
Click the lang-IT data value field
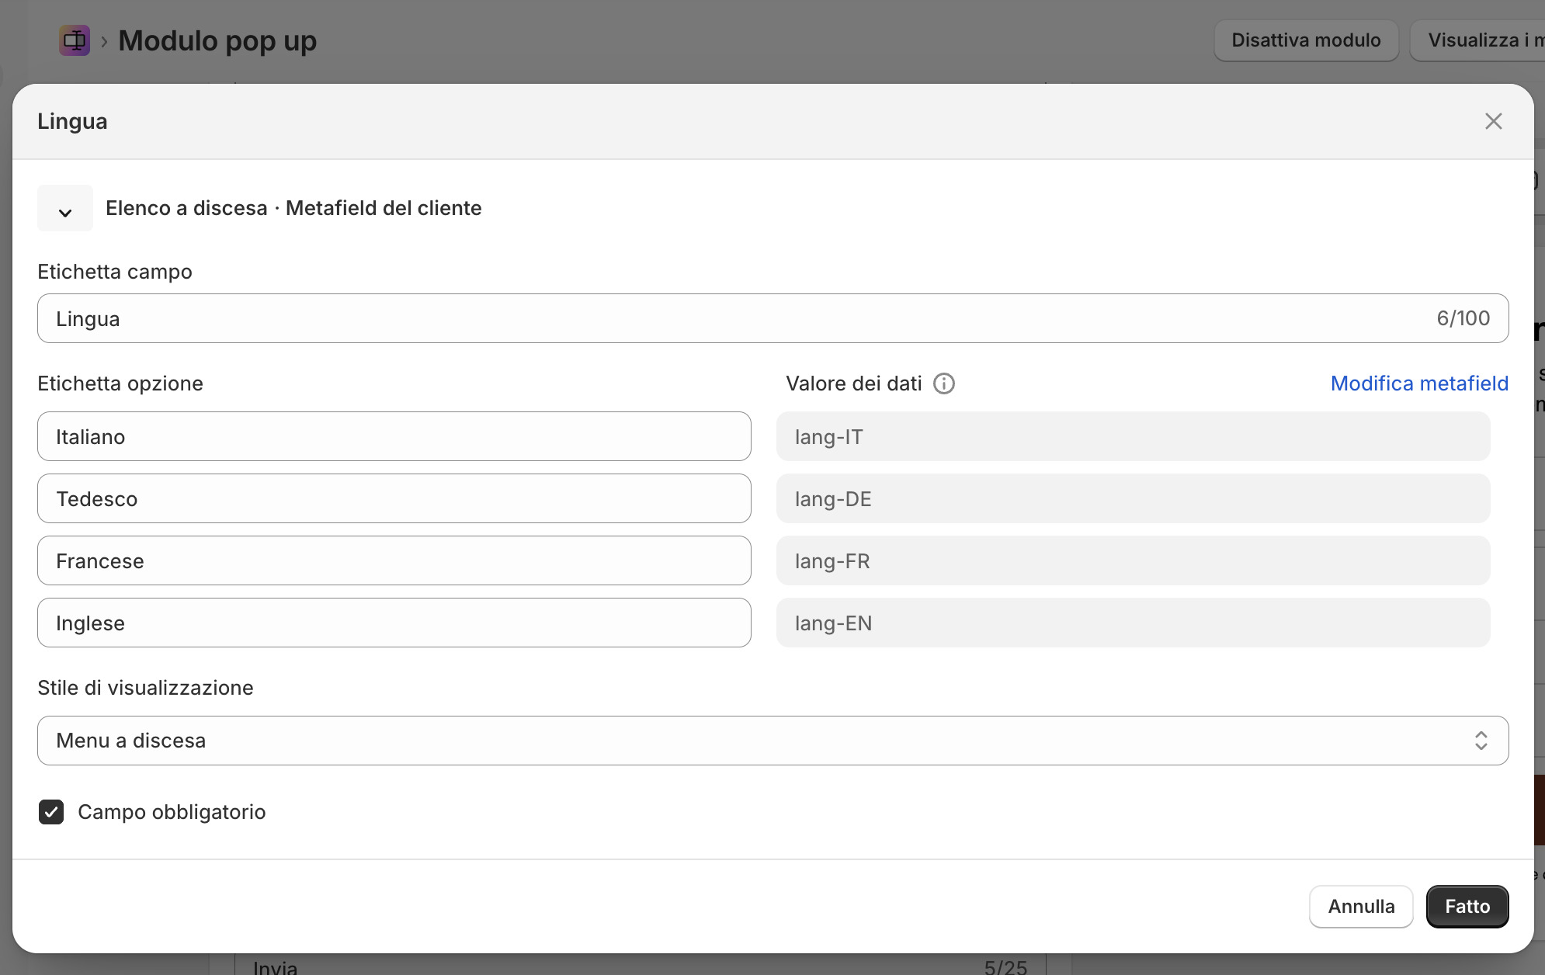tap(1132, 437)
